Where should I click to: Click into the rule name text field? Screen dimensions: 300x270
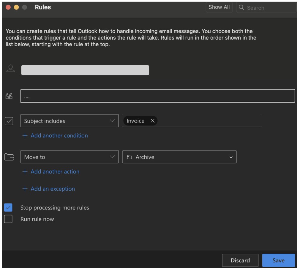(x=157, y=96)
